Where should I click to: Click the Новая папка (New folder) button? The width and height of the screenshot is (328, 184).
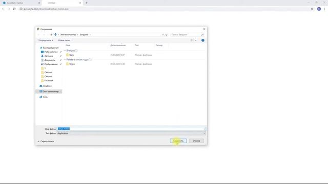pyautogui.click(x=64, y=40)
